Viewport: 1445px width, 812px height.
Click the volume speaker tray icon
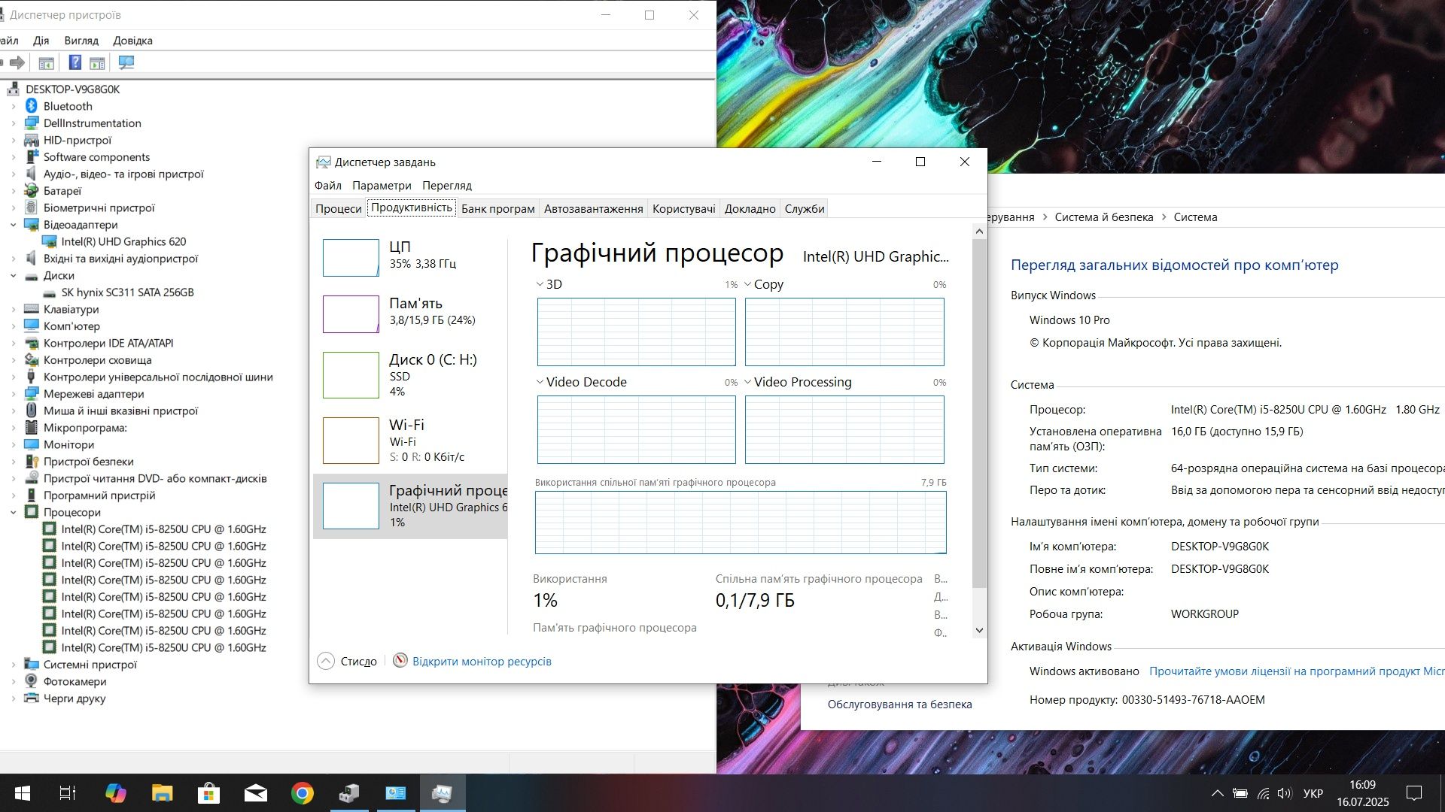[x=1285, y=793]
